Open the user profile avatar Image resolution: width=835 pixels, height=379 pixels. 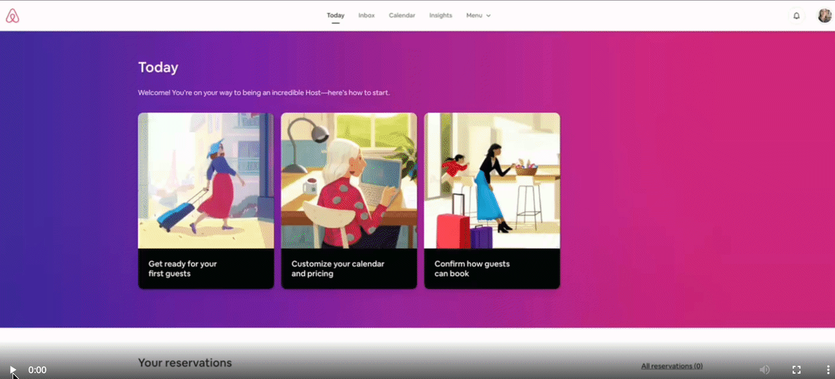click(x=824, y=16)
